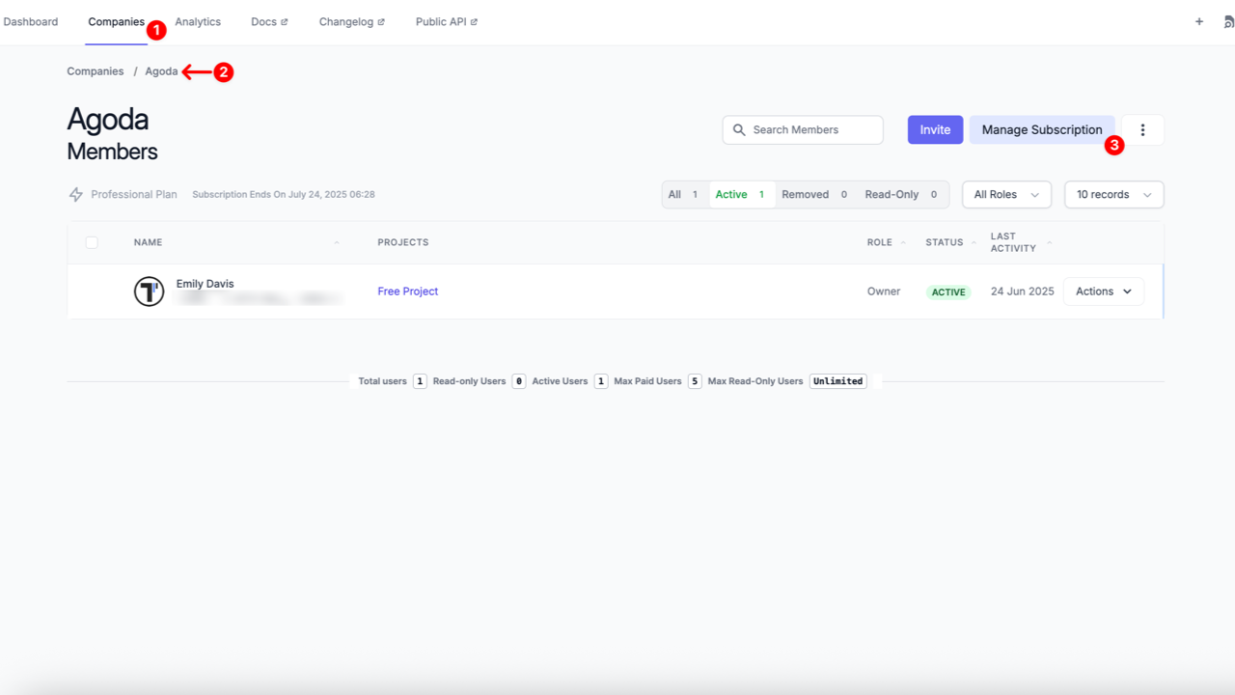This screenshot has height=695, width=1235.
Task: Open the Search Members magnifier icon
Action: coord(739,129)
